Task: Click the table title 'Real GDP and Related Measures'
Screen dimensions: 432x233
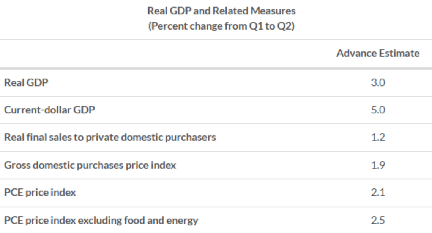Action: pyautogui.click(x=221, y=12)
